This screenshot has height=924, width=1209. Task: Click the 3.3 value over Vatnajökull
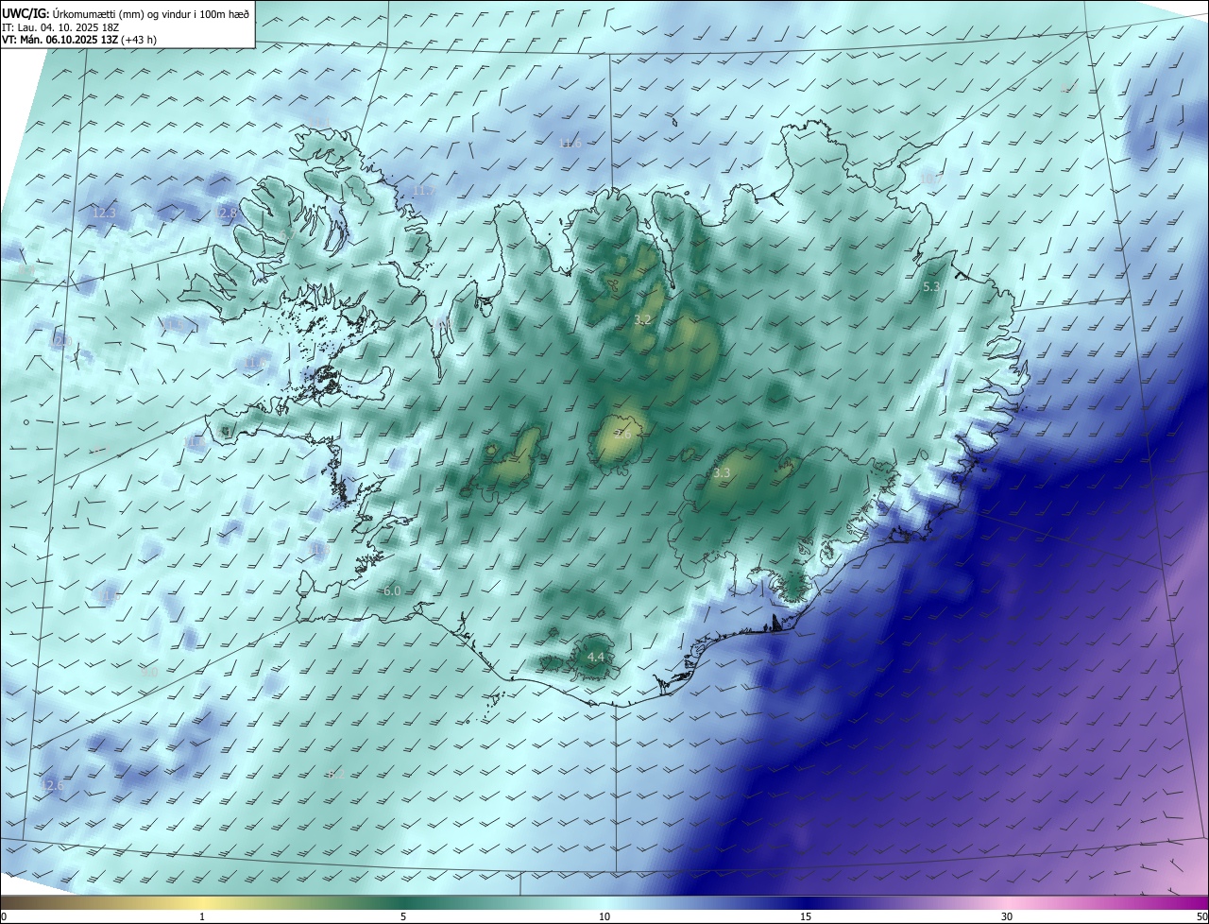tap(722, 472)
